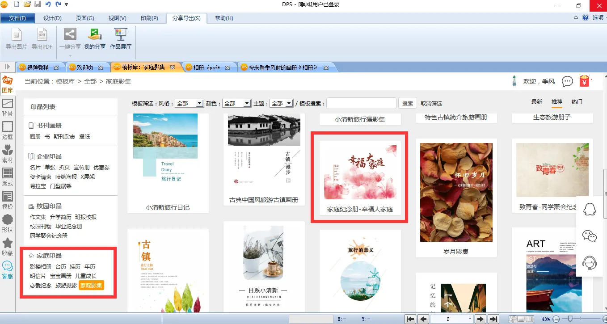This screenshot has width=607, height=324.
Task: Close the 相册.dpsf tab
Action: [228, 68]
